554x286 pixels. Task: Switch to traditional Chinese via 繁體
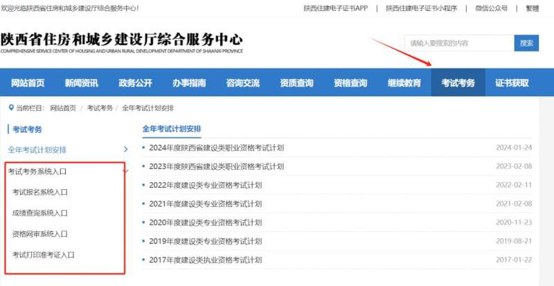(x=532, y=8)
